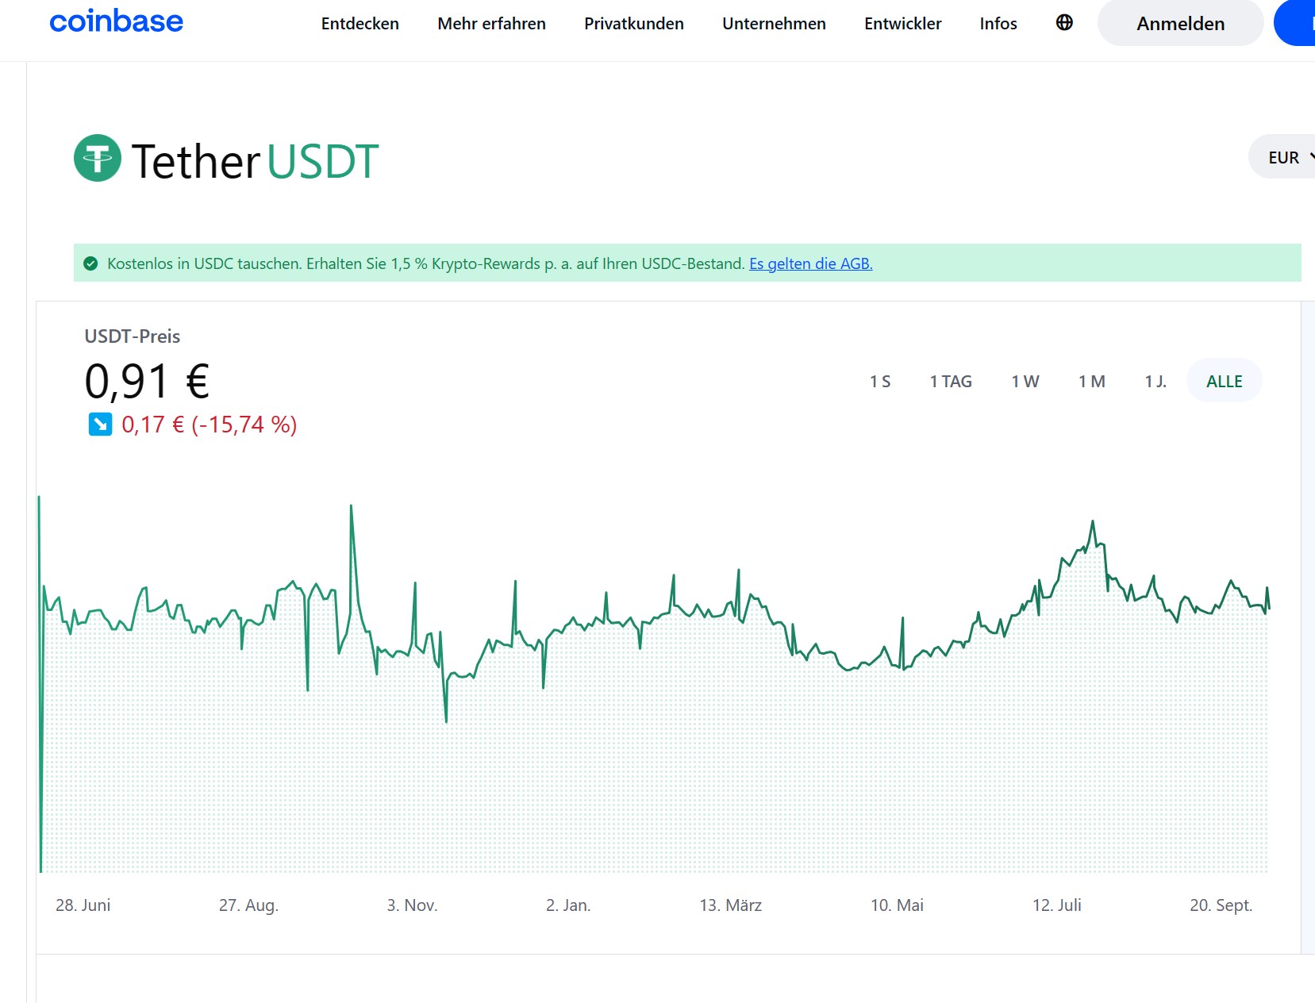Click the '12. Juli' axis label
The width and height of the screenshot is (1315, 1003).
pyautogui.click(x=1057, y=905)
